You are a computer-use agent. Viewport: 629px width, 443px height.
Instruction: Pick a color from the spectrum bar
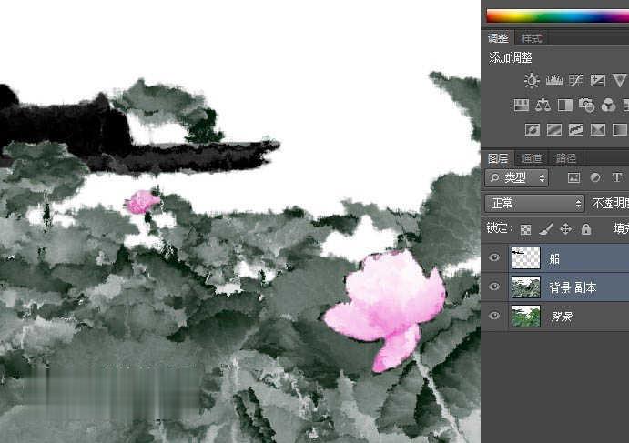point(558,15)
